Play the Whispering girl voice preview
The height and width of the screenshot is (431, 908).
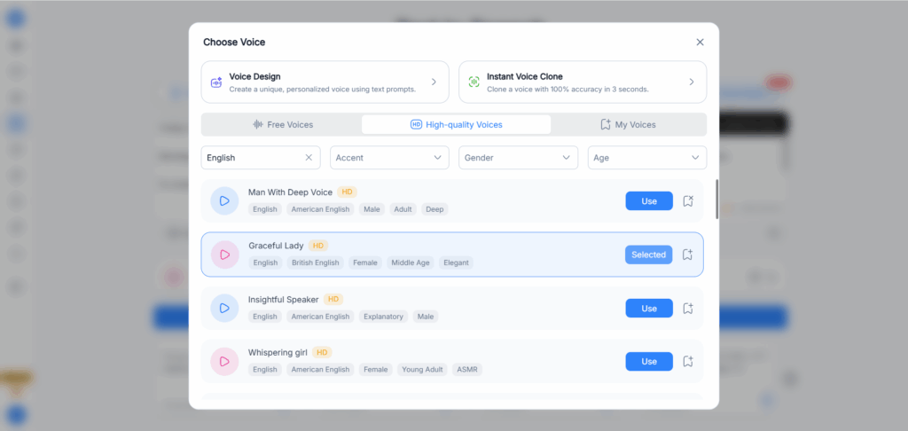[224, 362]
